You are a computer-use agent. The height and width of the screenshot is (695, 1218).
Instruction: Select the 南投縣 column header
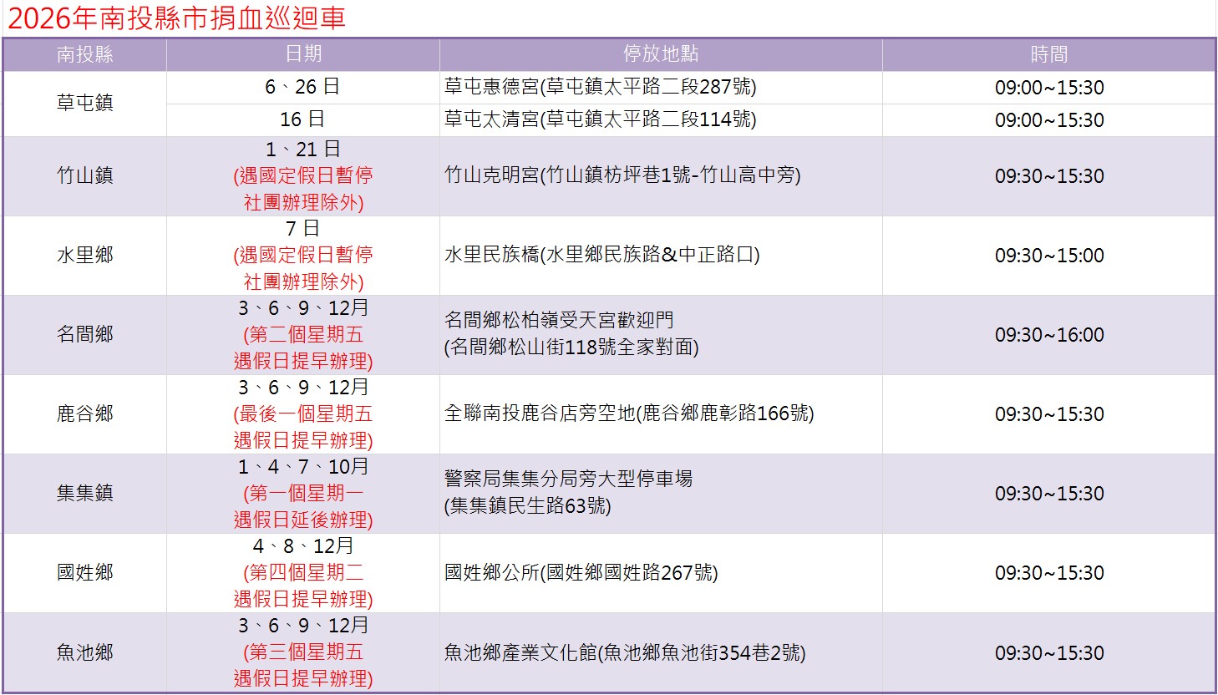(x=86, y=54)
